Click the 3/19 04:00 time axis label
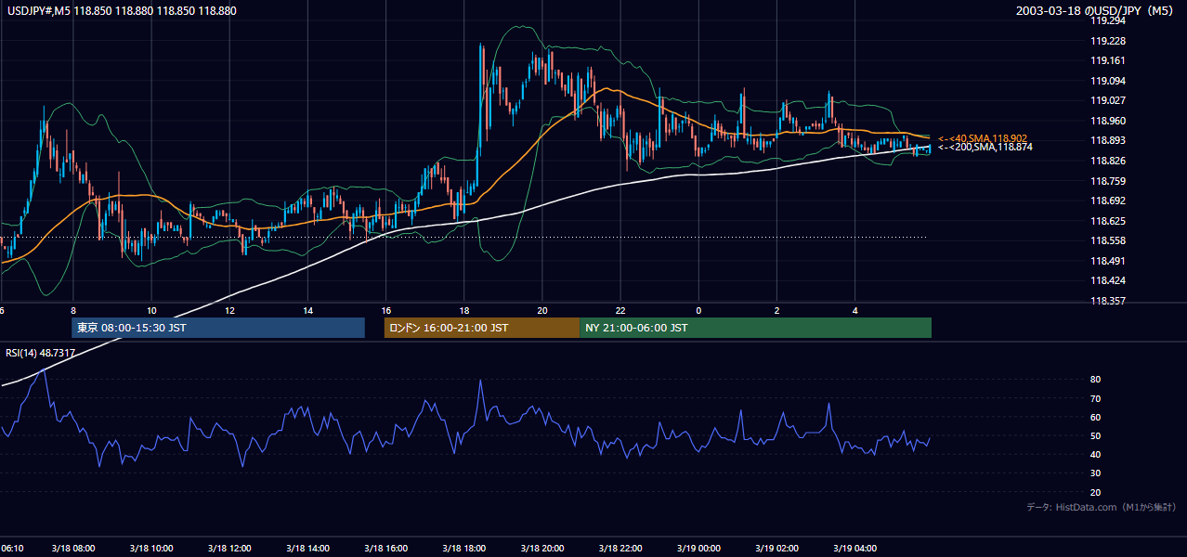Screen dimensions: 1187x557 pyautogui.click(x=854, y=549)
